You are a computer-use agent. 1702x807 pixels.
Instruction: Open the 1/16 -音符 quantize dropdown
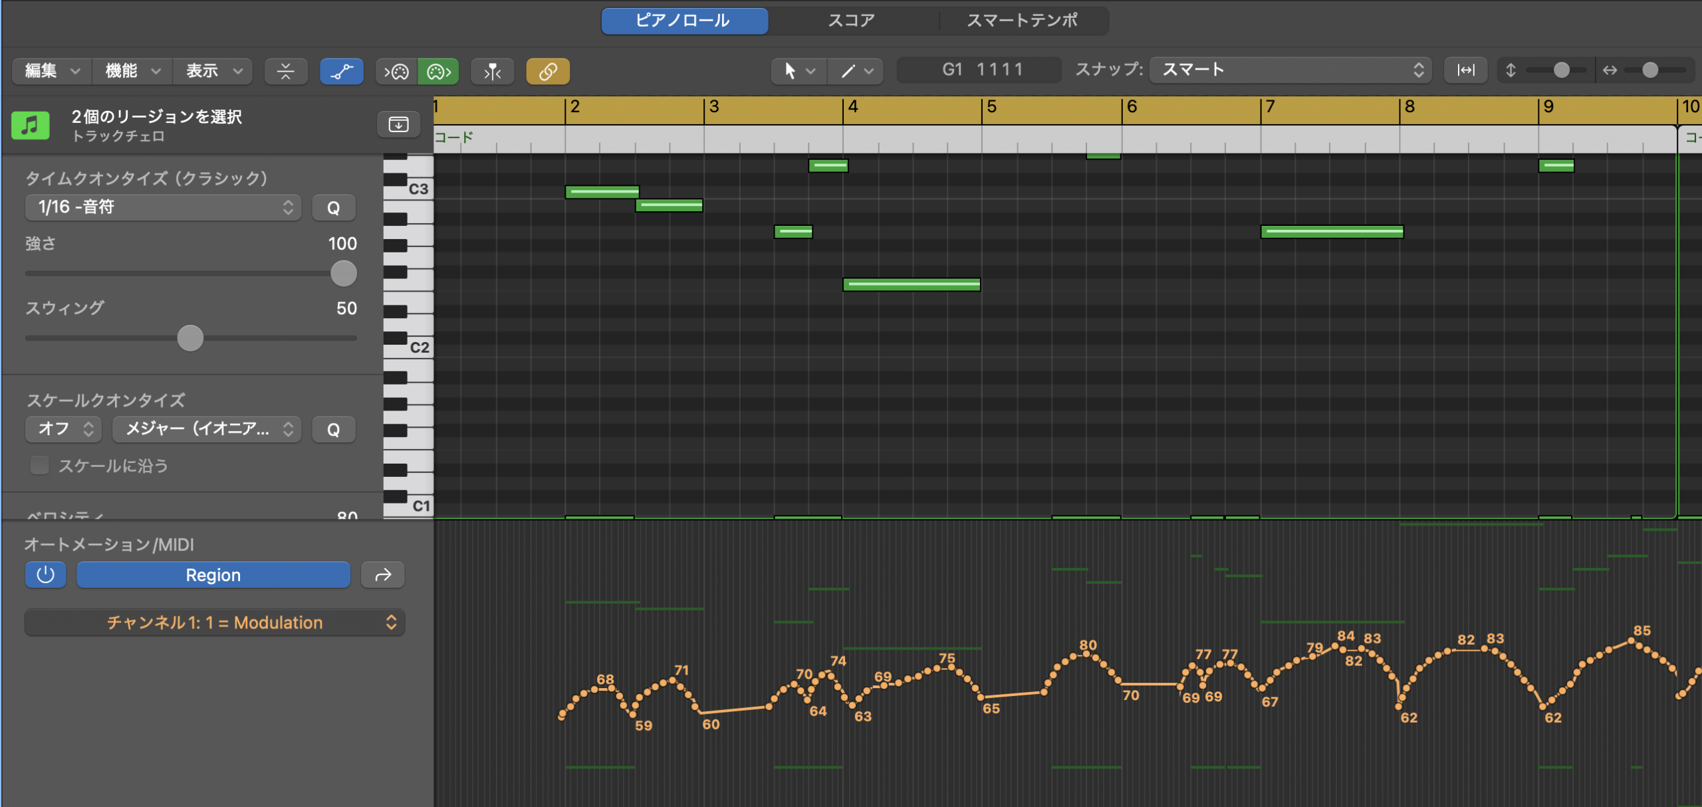(164, 207)
